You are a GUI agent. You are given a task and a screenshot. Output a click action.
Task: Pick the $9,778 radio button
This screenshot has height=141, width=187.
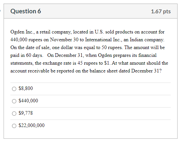pos(14,113)
